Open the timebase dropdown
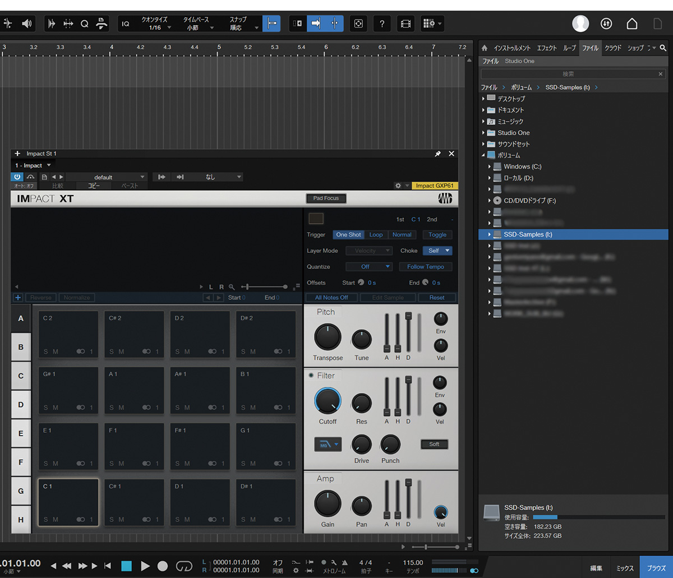The image size is (673, 578). click(196, 24)
